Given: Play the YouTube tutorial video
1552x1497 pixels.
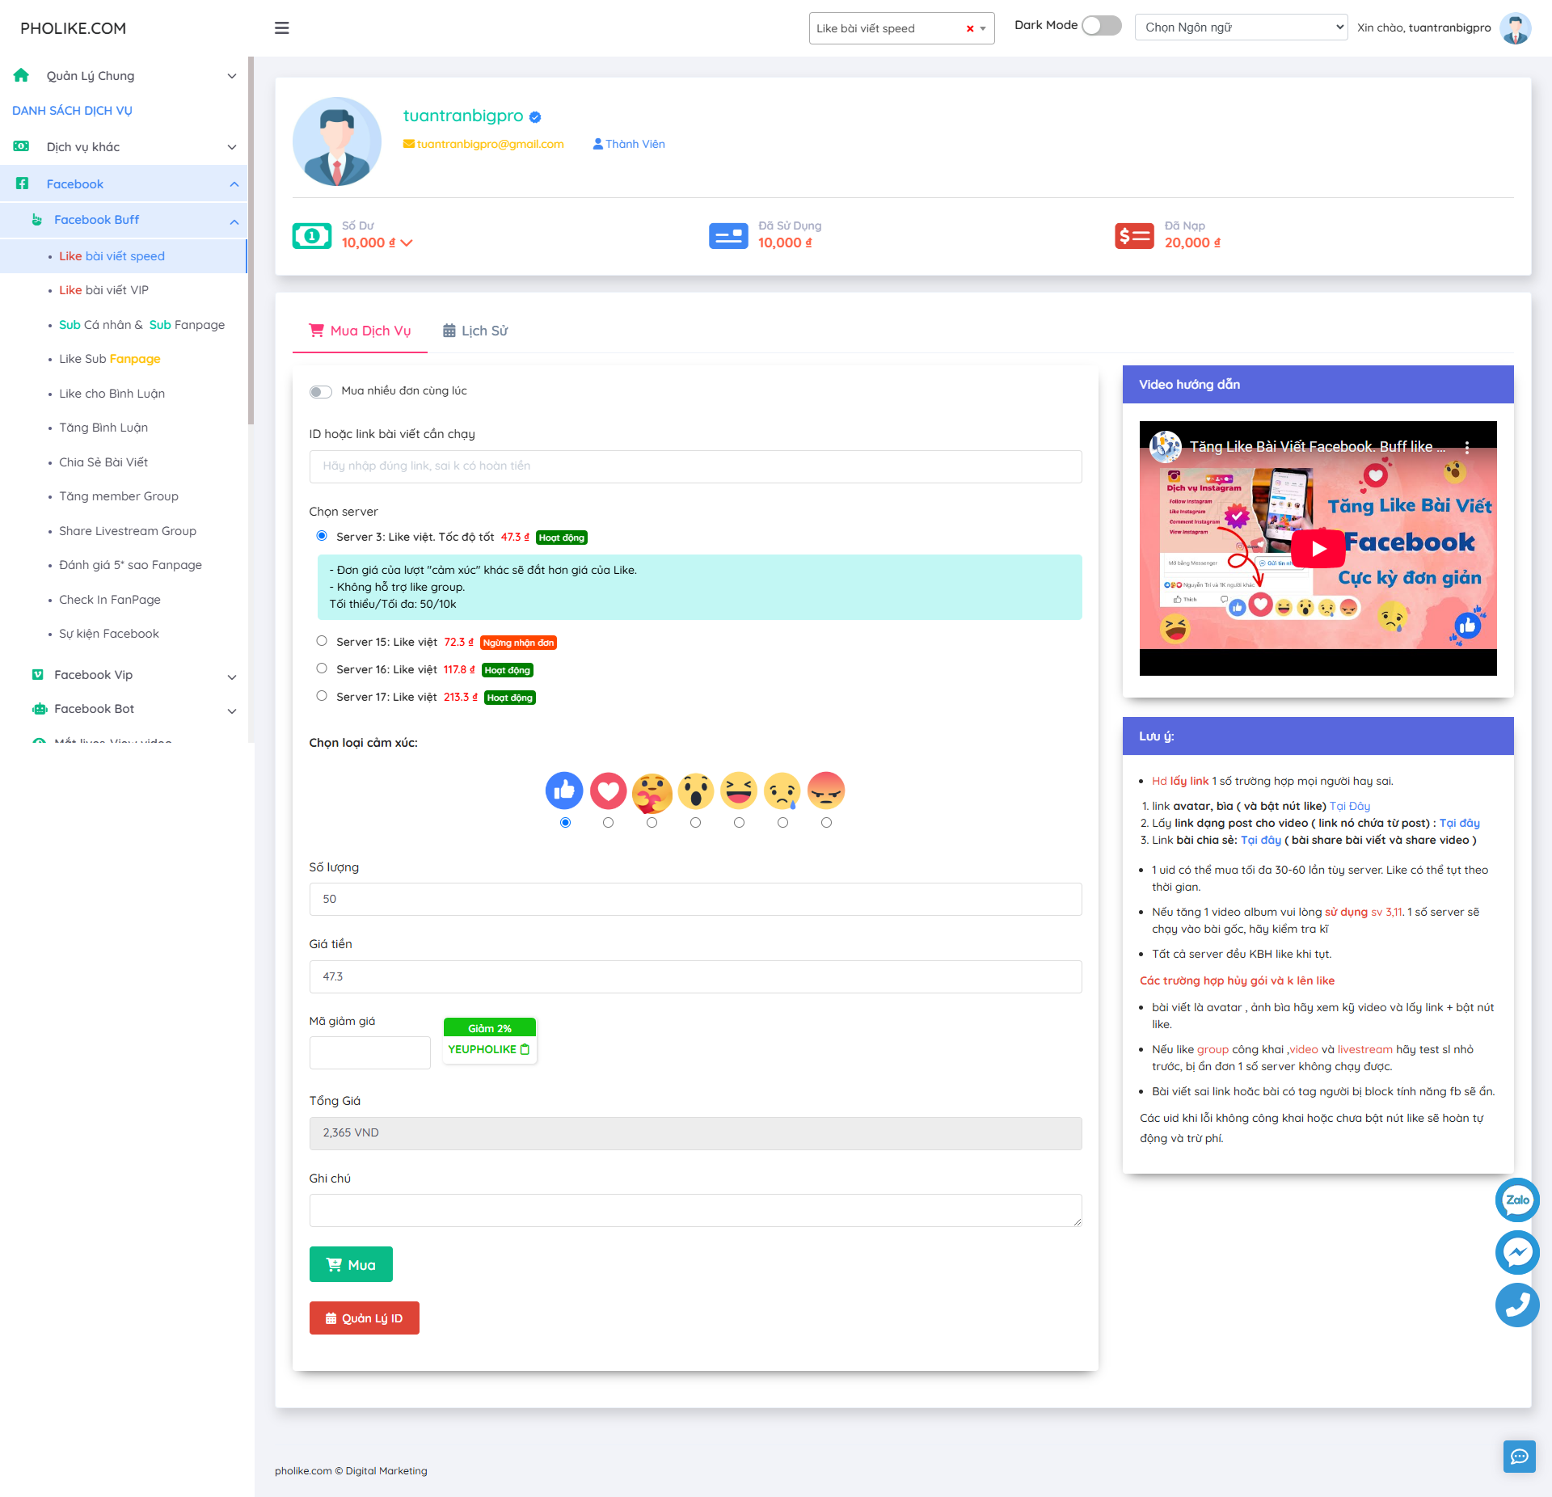Looking at the screenshot, I should (1318, 549).
